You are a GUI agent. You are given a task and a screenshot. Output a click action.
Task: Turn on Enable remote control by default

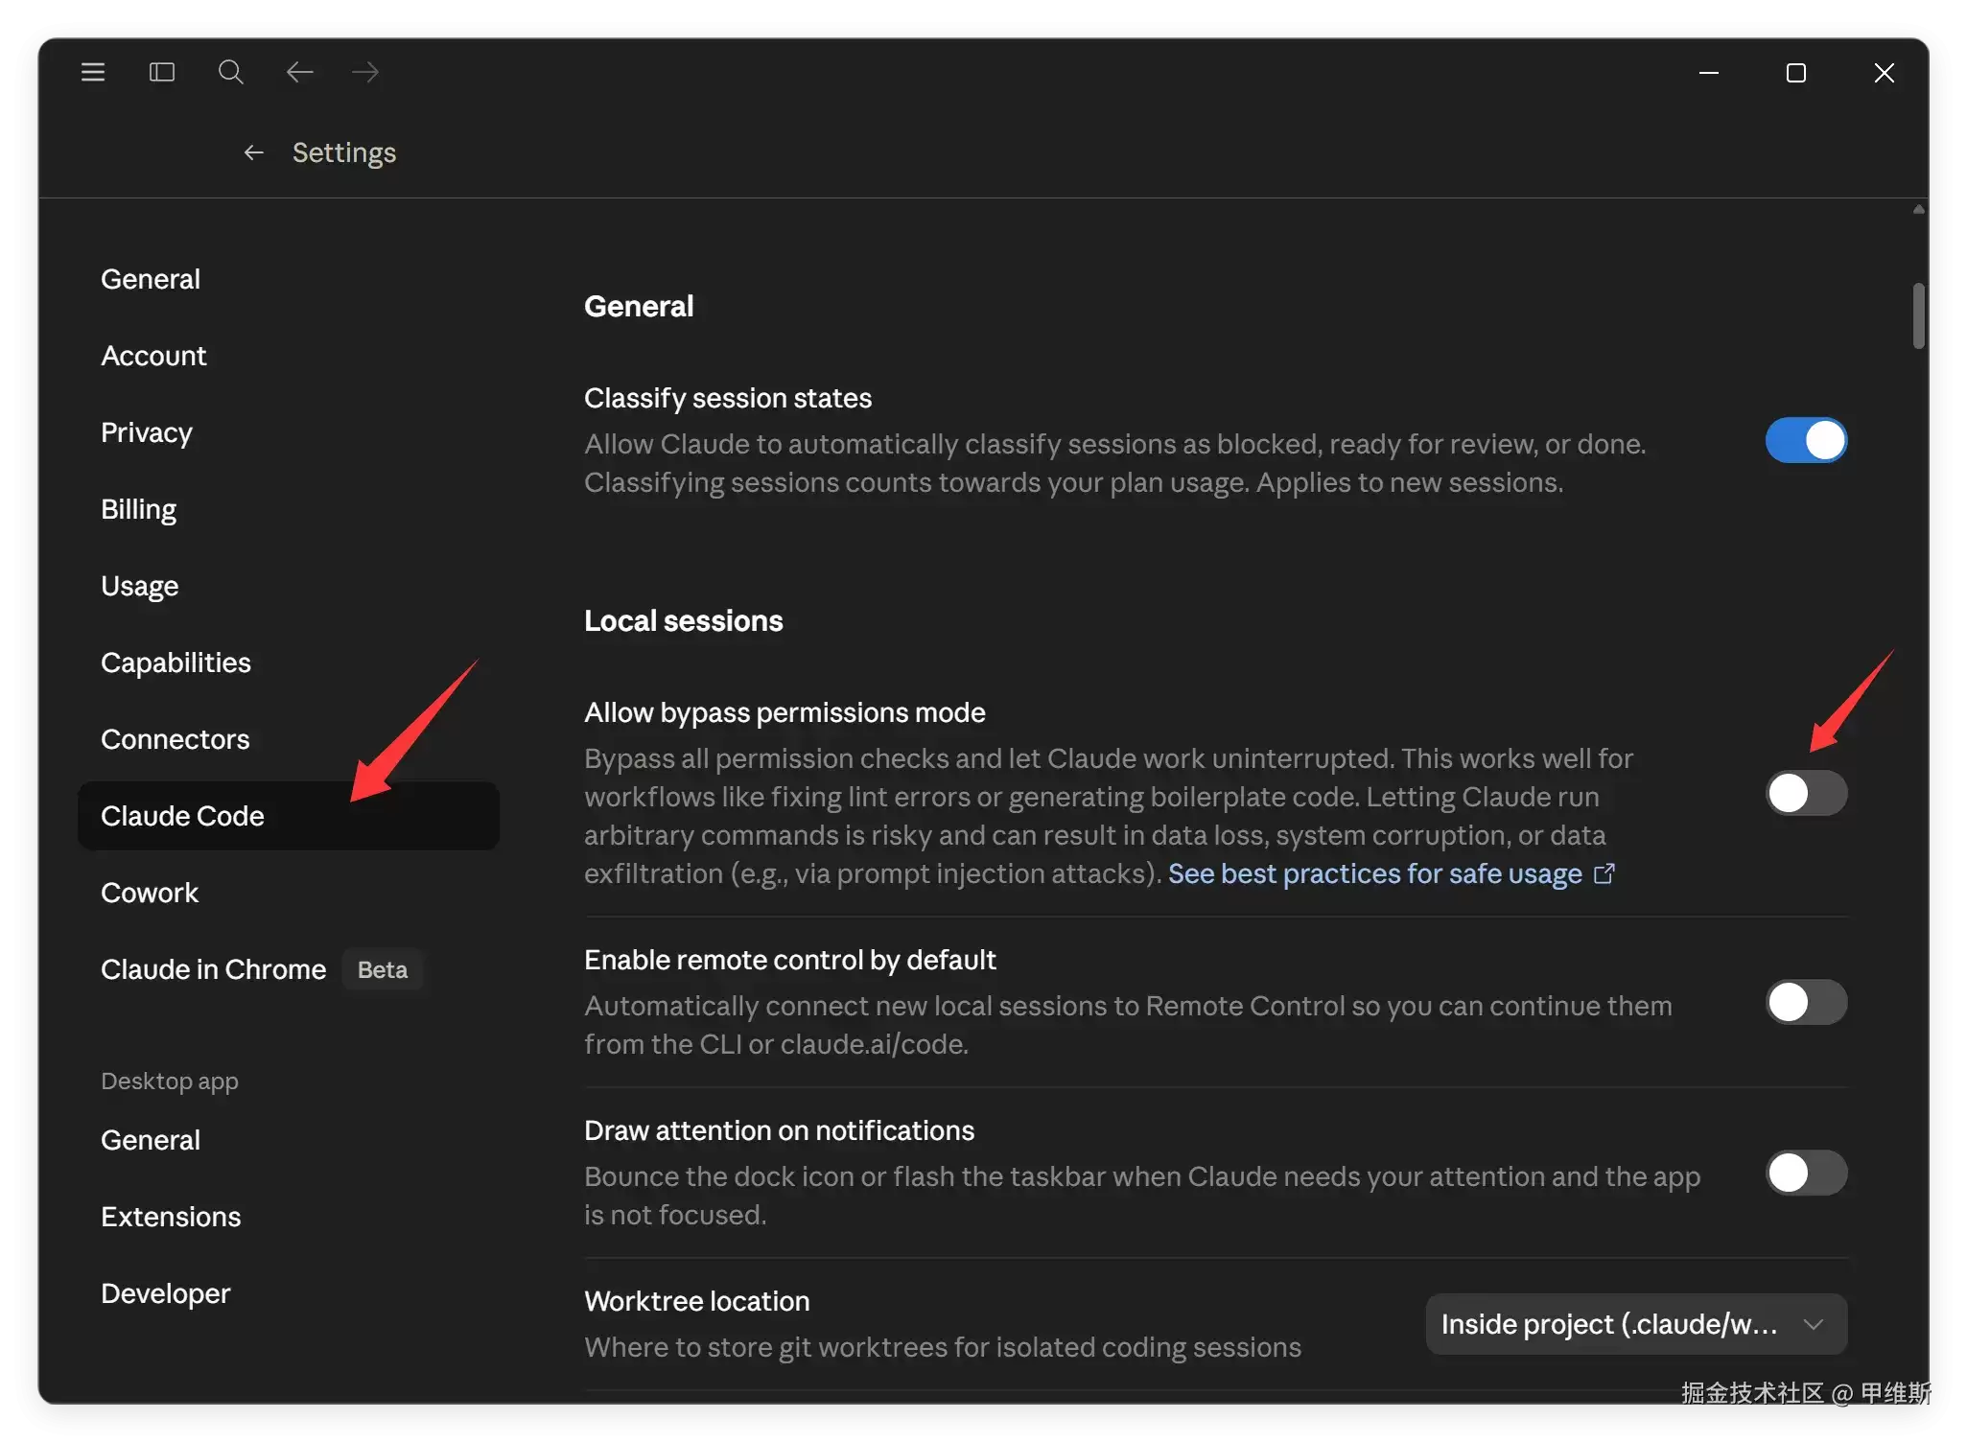tap(1807, 1002)
